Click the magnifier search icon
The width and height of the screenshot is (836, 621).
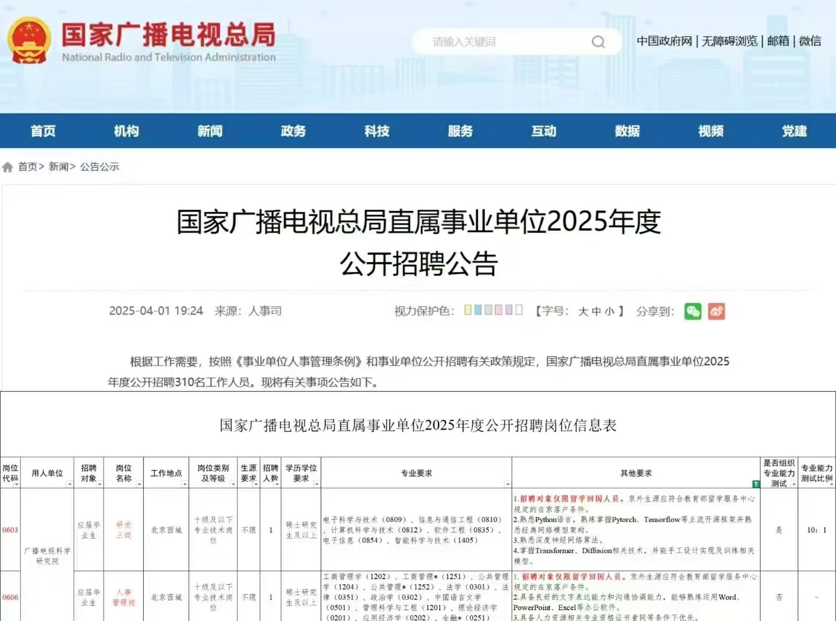point(598,41)
